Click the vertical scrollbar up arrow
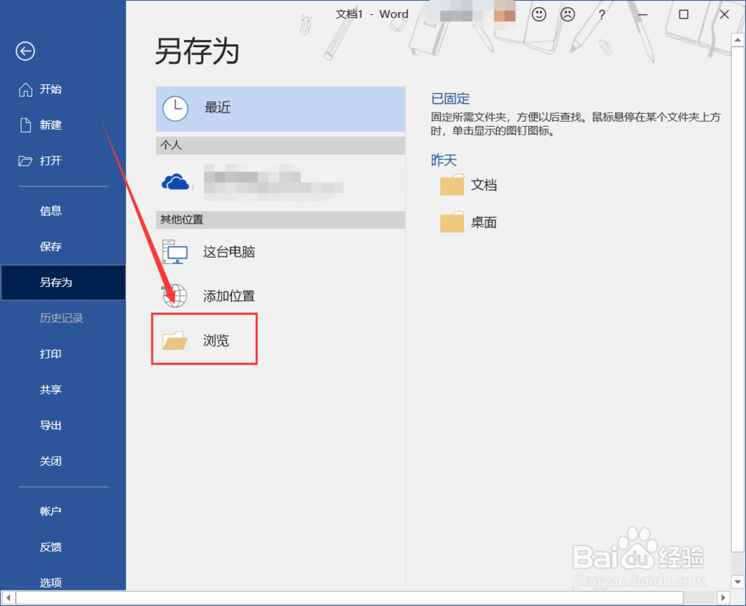The height and width of the screenshot is (606, 746). pos(738,40)
